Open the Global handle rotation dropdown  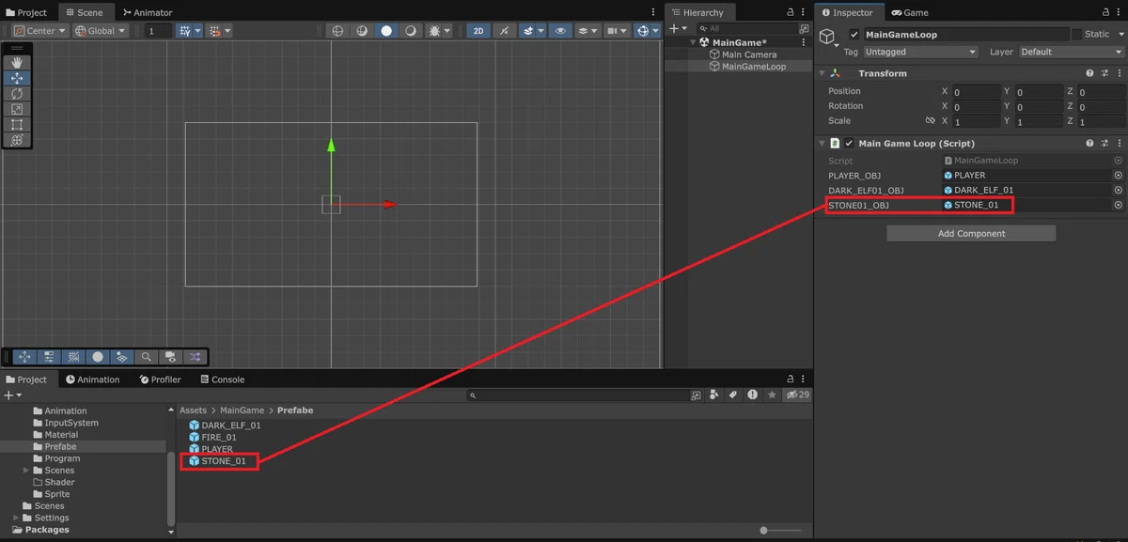click(100, 31)
